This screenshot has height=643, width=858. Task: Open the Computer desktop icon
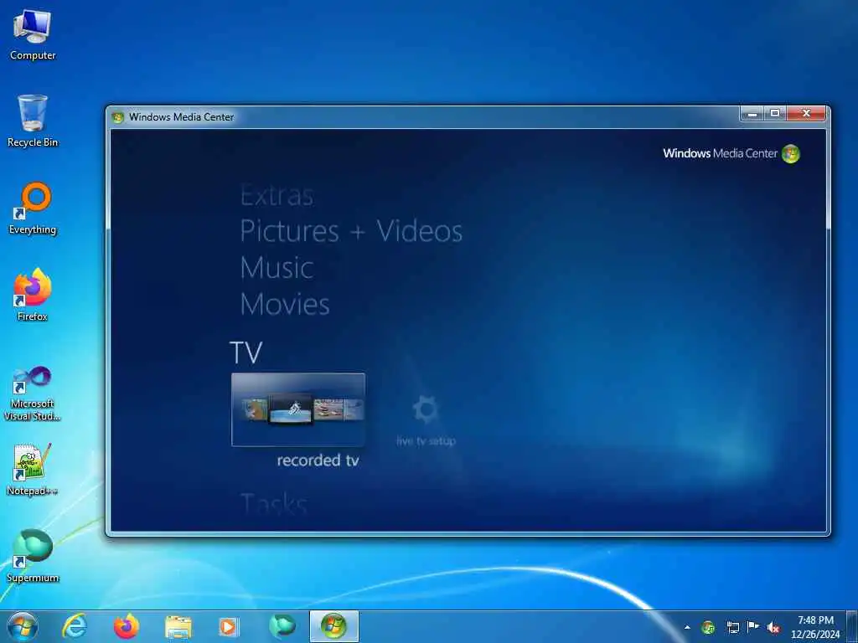point(33,35)
